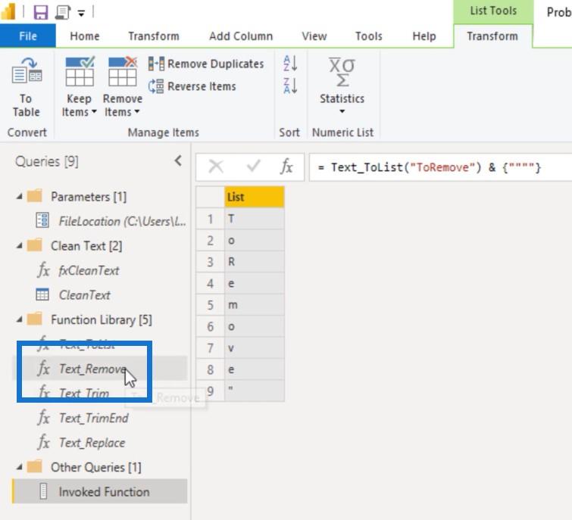The width and height of the screenshot is (572, 520).
Task: Click Remove Duplicates
Action: (206, 64)
